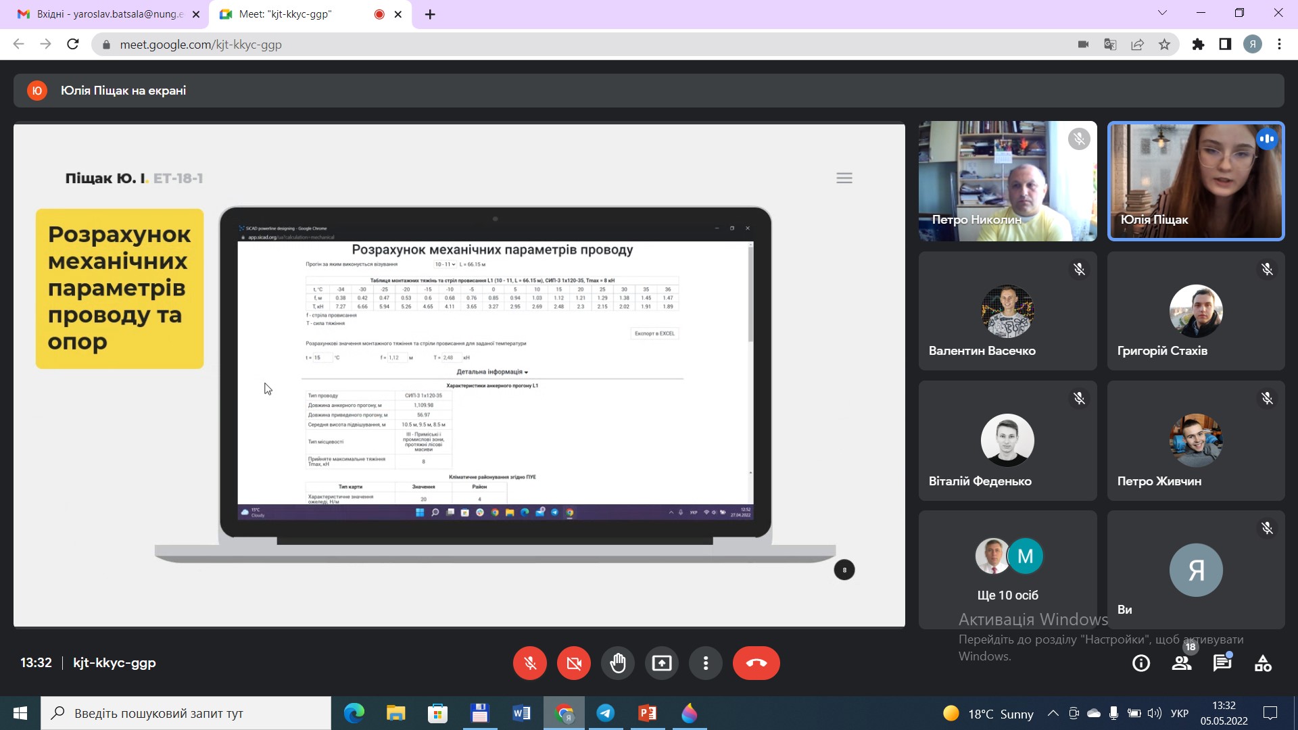Select Юлія Піщак's video tile

(1195, 181)
